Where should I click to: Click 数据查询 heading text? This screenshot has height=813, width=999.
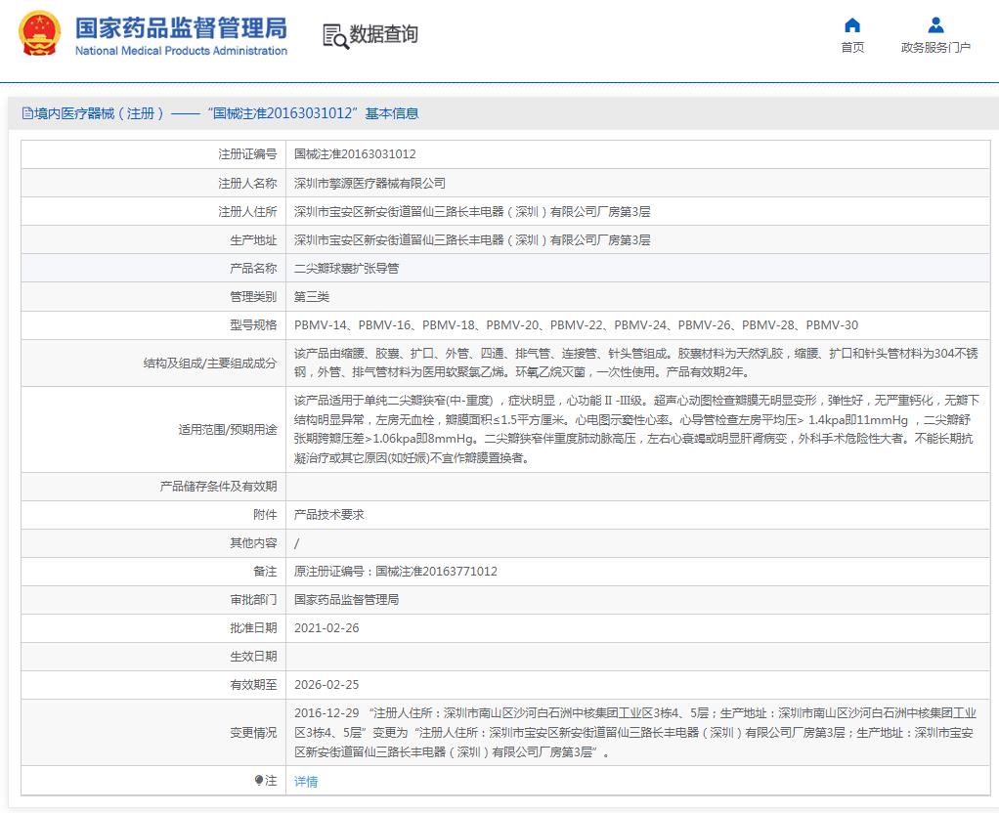tap(383, 34)
